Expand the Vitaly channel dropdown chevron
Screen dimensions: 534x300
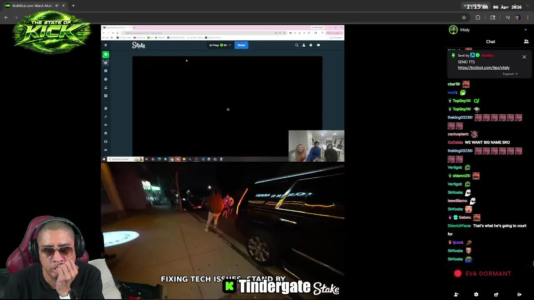pyautogui.click(x=525, y=30)
